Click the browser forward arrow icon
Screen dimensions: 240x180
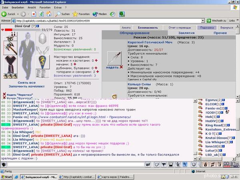pos(23,14)
